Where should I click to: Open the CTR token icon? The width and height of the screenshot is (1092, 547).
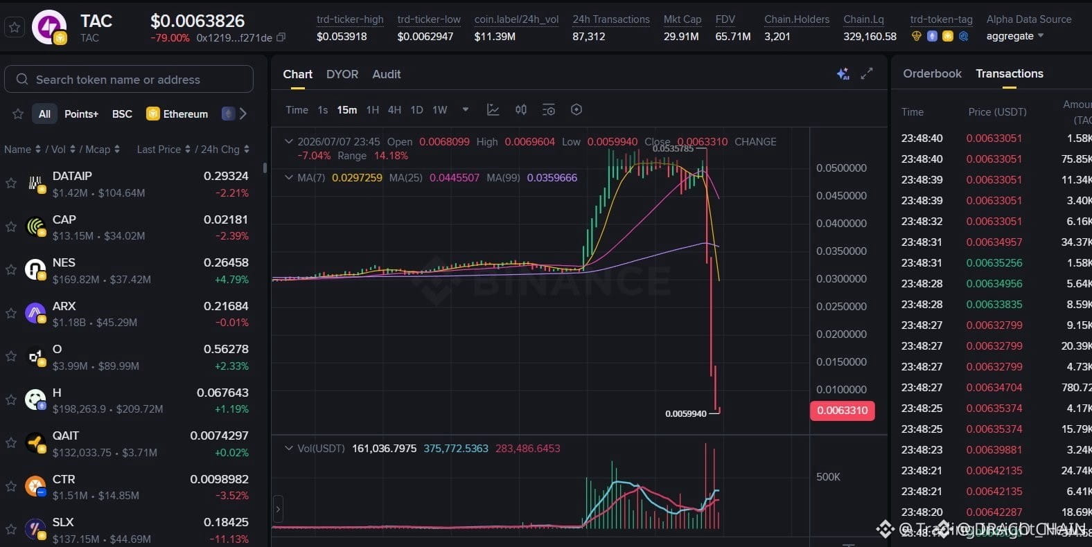pyautogui.click(x=35, y=487)
